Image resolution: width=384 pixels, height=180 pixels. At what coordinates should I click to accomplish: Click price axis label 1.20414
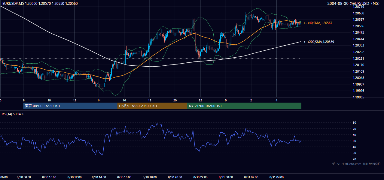click(358, 39)
